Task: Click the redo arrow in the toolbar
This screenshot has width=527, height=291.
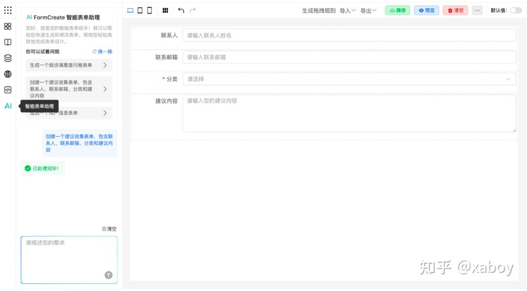Action: tap(192, 9)
